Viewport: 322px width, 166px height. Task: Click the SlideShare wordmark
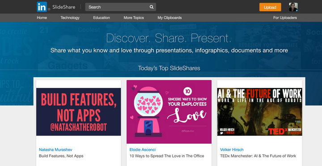64,7
